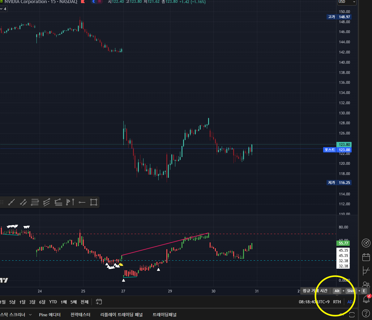Click the green 55.77 indicator value label
The width and height of the screenshot is (372, 320).
click(x=343, y=243)
